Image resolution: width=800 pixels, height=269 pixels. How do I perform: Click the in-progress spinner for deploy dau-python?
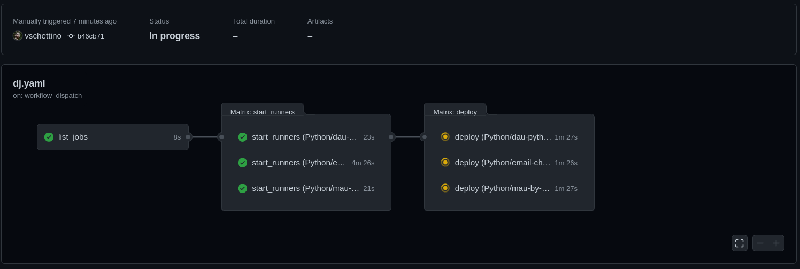(x=445, y=137)
